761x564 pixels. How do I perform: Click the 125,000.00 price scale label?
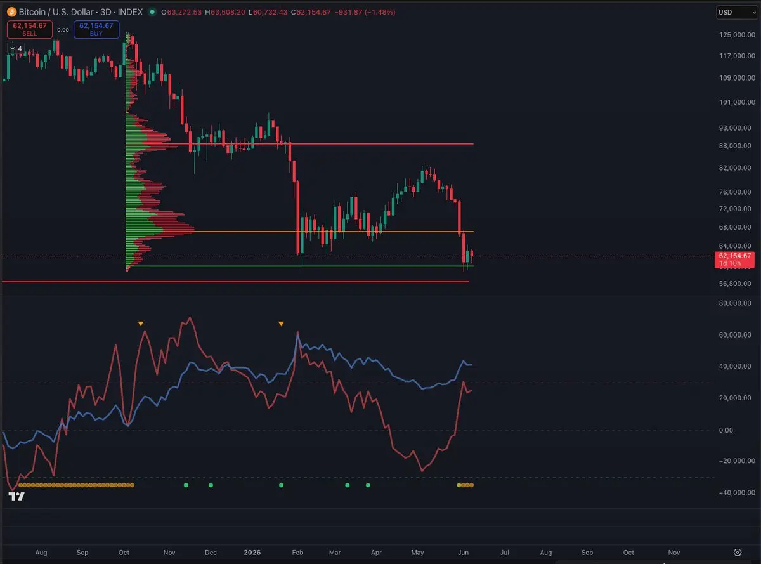[736, 35]
